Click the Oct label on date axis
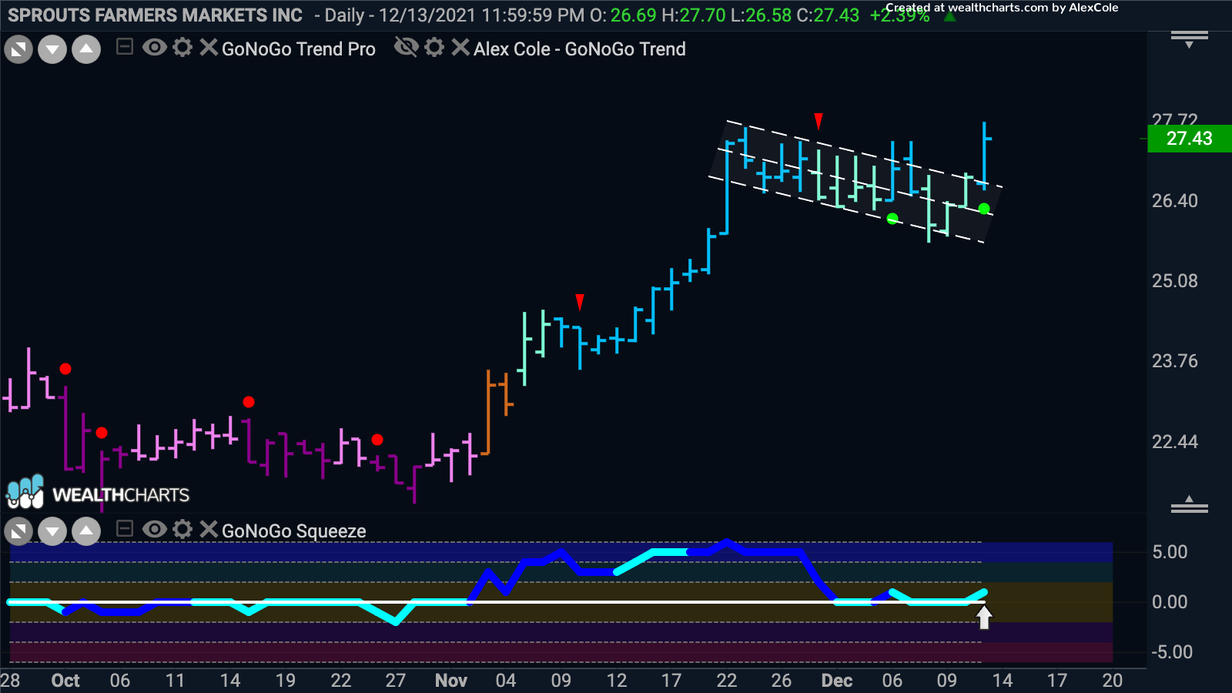Viewport: 1232px width, 693px height. pos(65,681)
